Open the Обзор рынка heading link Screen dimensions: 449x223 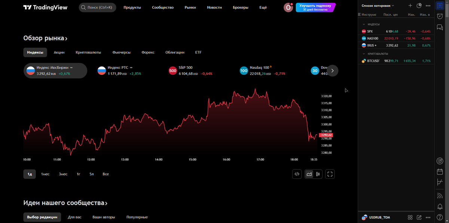coord(45,38)
